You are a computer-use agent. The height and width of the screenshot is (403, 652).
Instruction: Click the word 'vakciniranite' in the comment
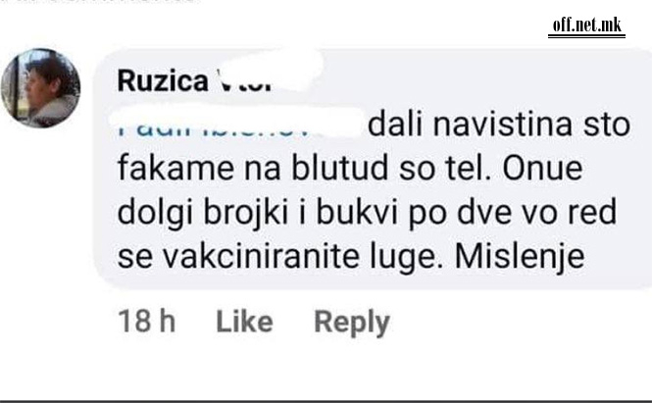pyautogui.click(x=261, y=257)
